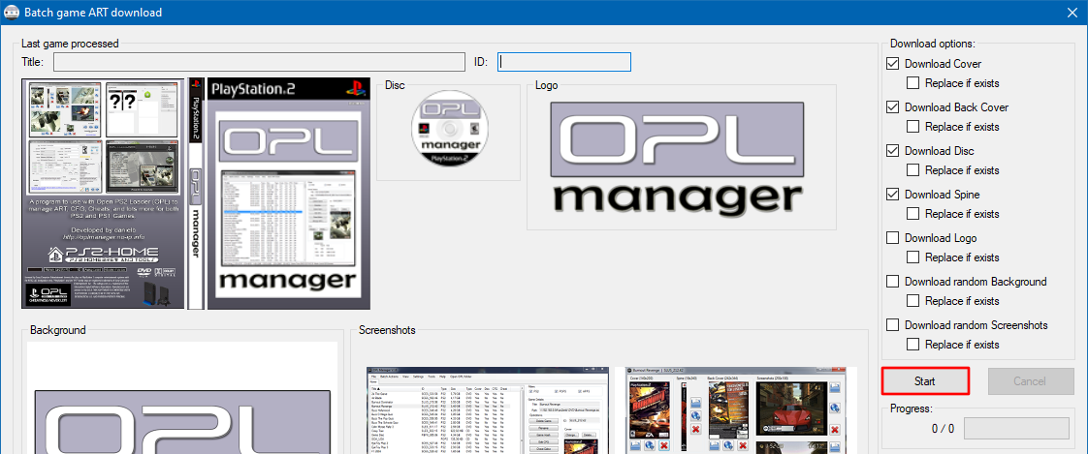Screen dimensions: 1088x454
Task: Select the spine art thumbnail
Action: pos(197,194)
